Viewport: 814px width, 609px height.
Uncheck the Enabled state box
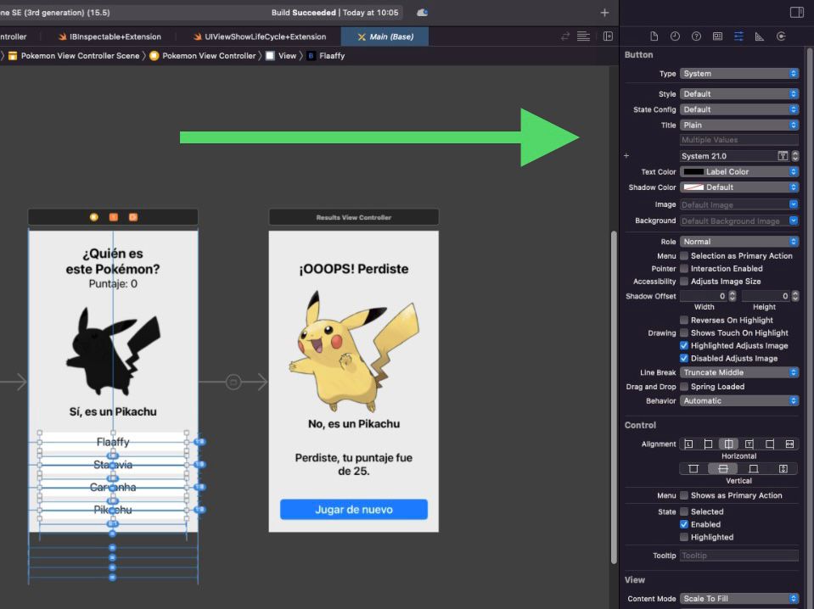point(684,524)
